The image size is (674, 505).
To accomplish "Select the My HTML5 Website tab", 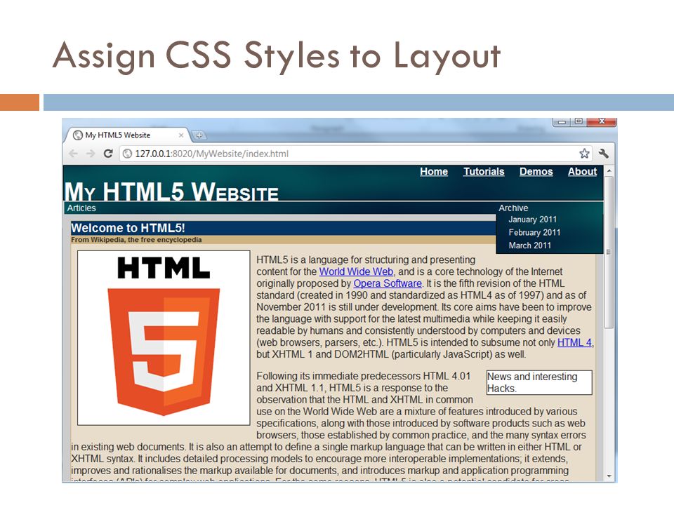I will pyautogui.click(x=127, y=135).
